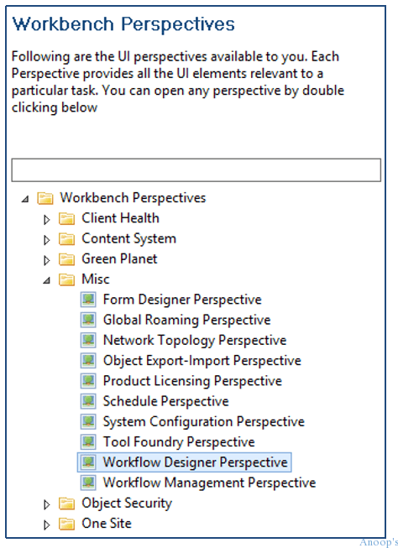
Task: Select the Workflow Designer Perspective label
Action: (195, 462)
